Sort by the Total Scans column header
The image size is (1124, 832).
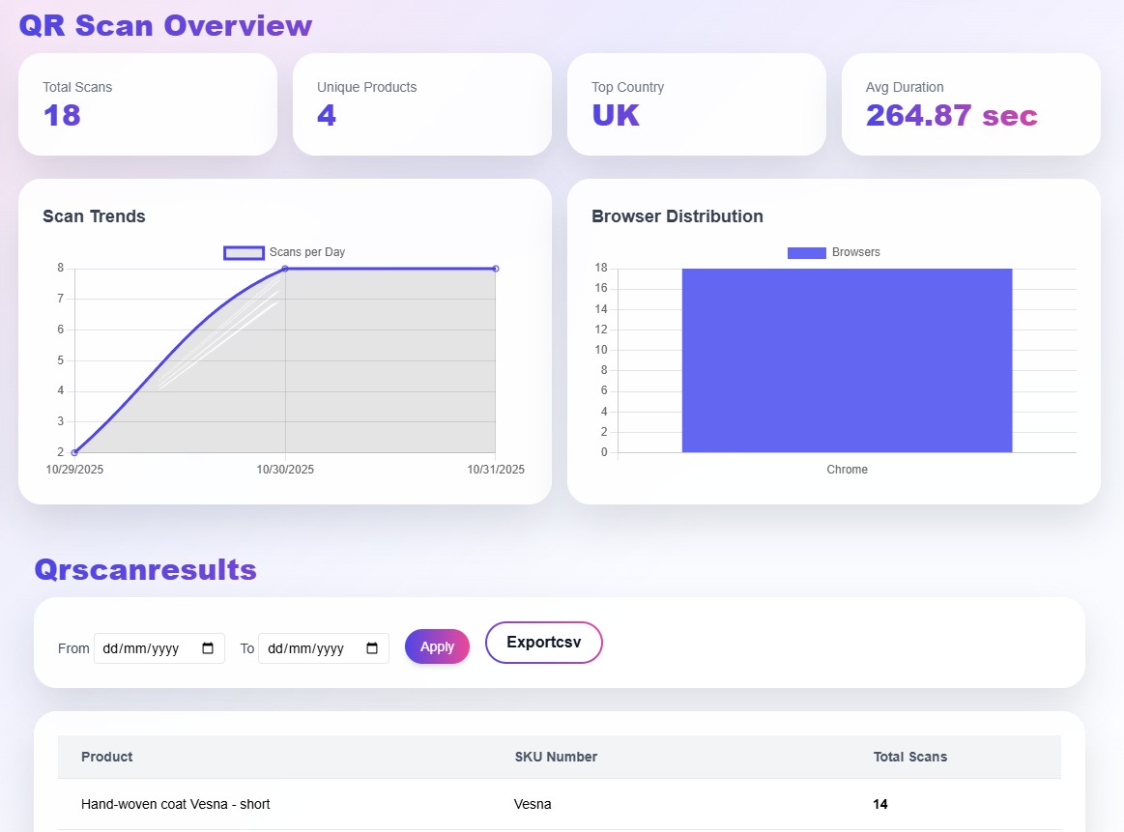coord(909,757)
